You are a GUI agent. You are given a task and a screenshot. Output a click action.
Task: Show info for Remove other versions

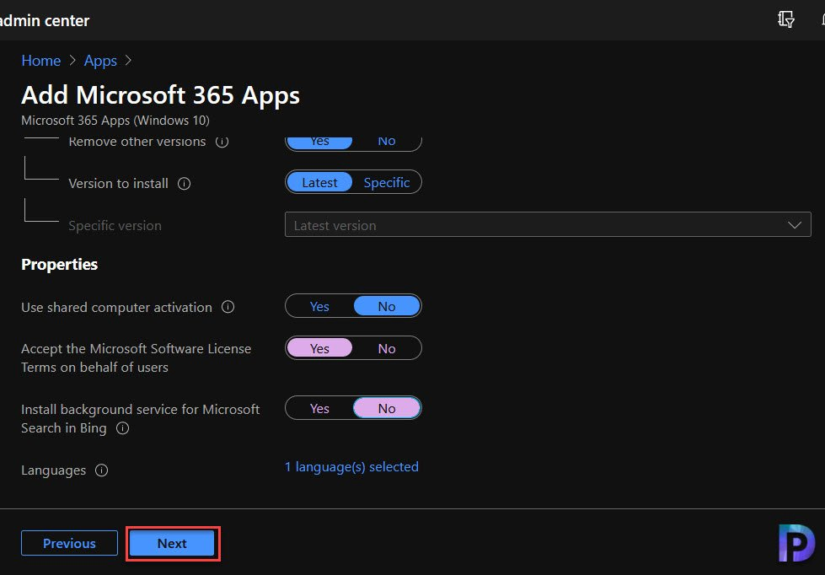222,142
